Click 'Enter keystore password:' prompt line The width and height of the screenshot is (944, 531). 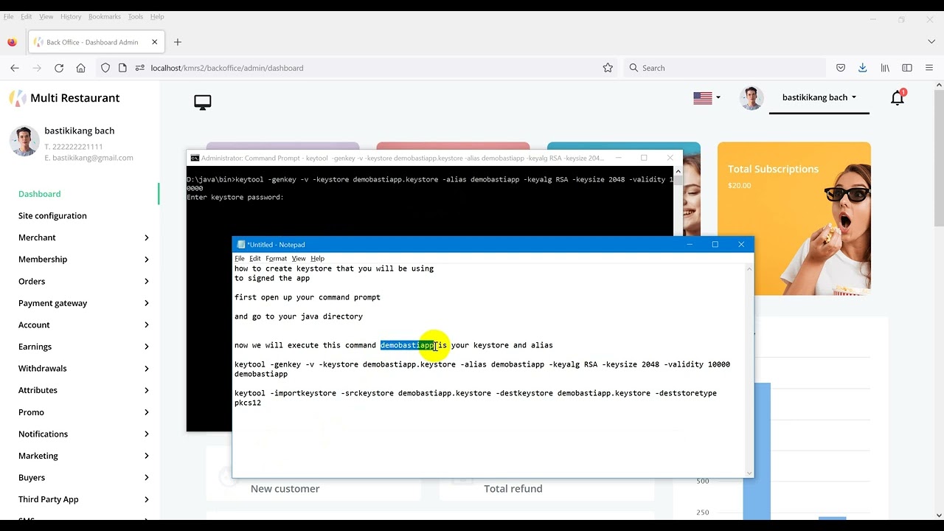(235, 198)
